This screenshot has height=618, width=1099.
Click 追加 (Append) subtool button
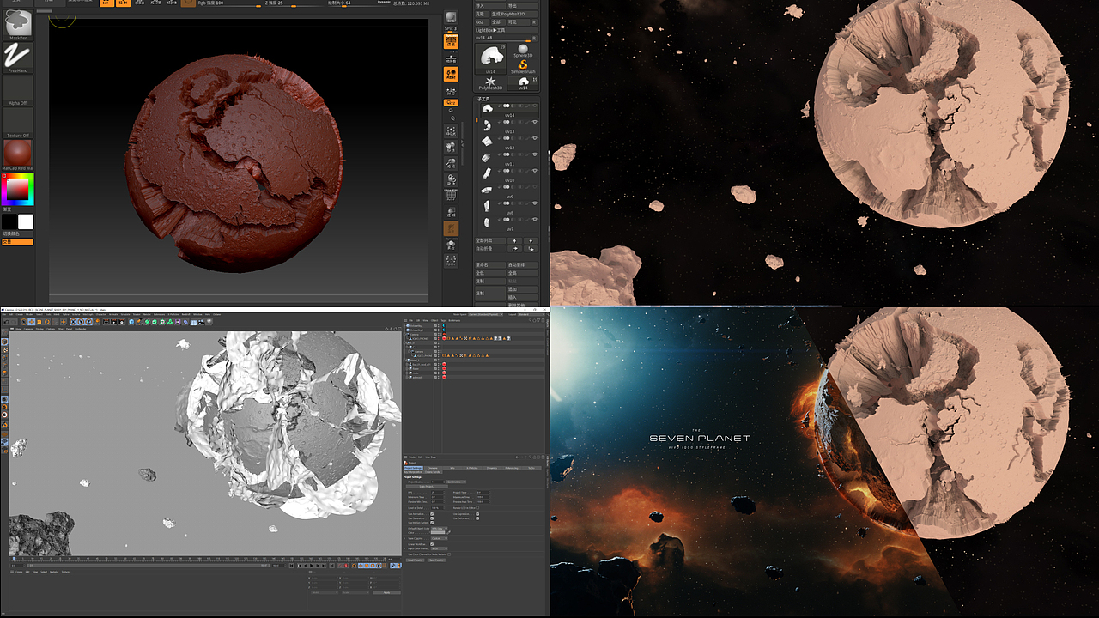[x=523, y=289]
